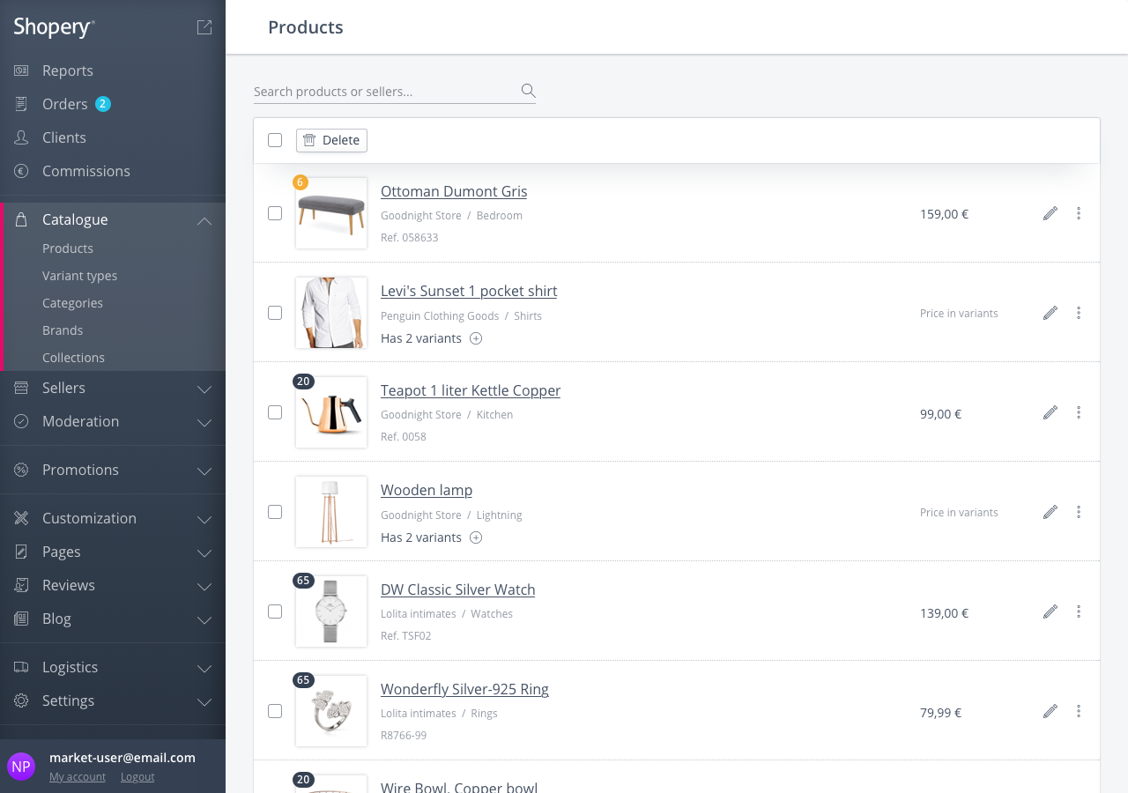Check the select-all checkbox in list header

click(x=274, y=139)
